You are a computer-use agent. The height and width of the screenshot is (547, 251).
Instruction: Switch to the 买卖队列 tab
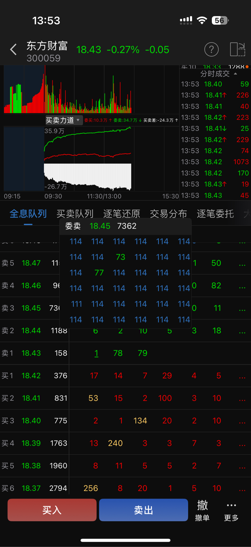tap(75, 214)
